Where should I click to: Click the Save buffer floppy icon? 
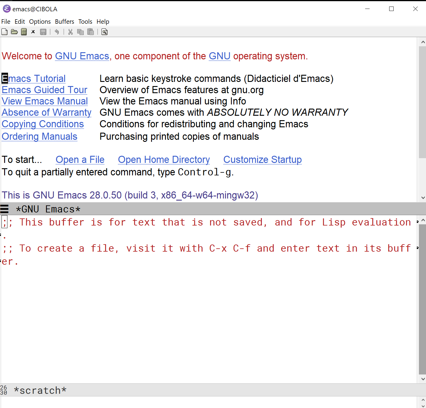(x=43, y=32)
